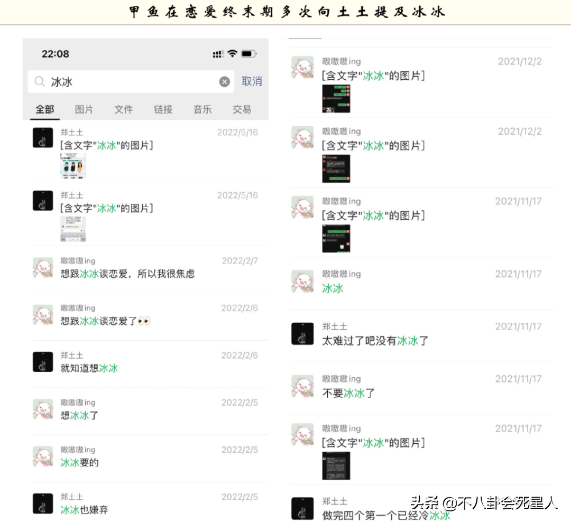Select the 全部 tab
The image size is (571, 523).
45,109
